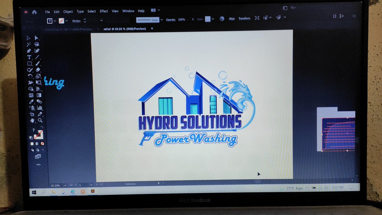Screen dimensions: 382x215
Task: Open the graphic Style dropdown
Action: 213,19
